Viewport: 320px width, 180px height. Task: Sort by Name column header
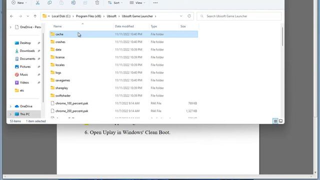(x=57, y=26)
